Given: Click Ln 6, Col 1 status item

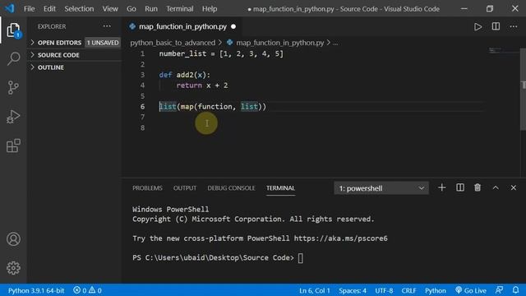Looking at the screenshot, I should [315, 290].
